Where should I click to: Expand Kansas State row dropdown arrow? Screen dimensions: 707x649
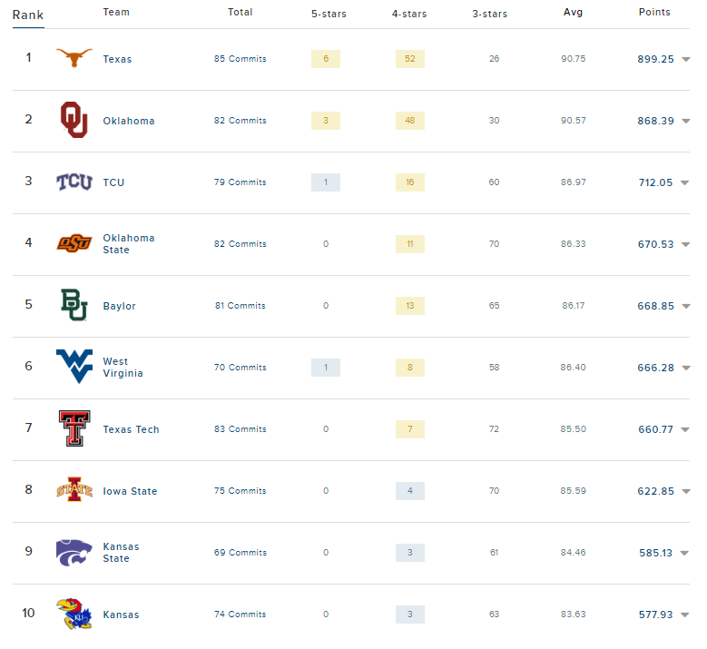point(685,554)
